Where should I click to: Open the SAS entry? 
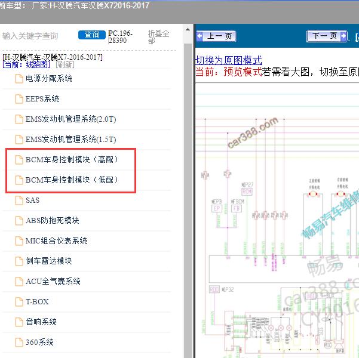coord(32,200)
